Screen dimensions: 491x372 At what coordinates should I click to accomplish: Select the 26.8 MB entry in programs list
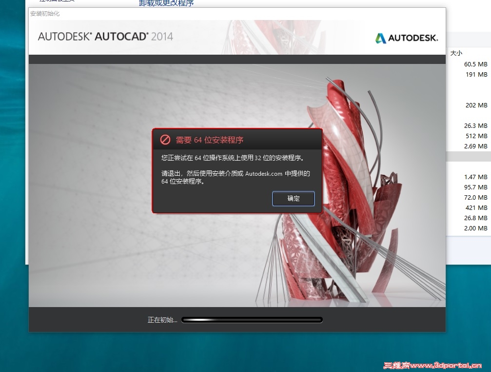pyautogui.click(x=476, y=218)
